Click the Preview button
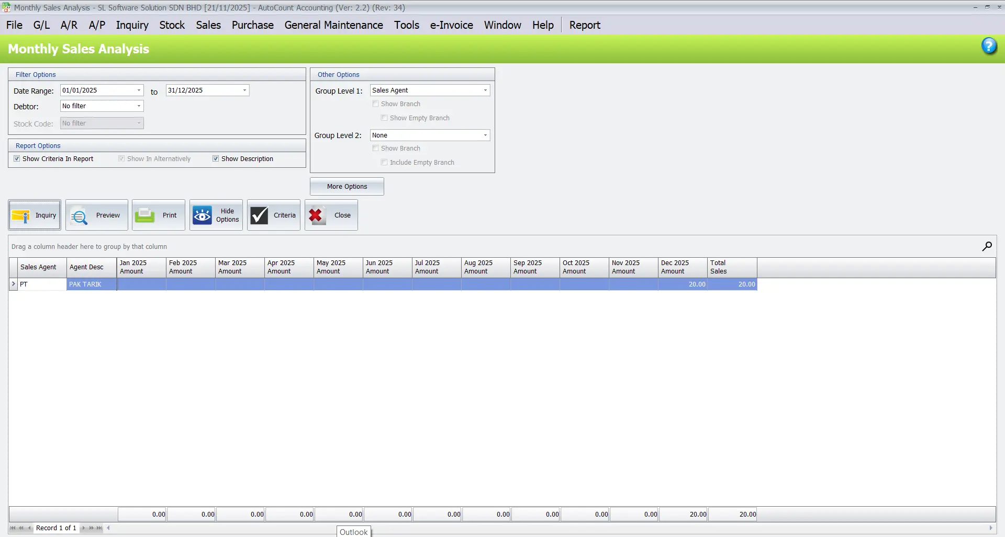1005x537 pixels. [x=96, y=215]
